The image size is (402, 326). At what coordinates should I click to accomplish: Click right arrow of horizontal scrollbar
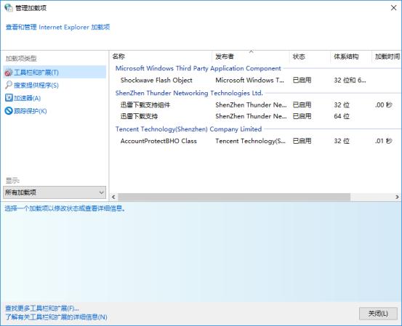397,197
